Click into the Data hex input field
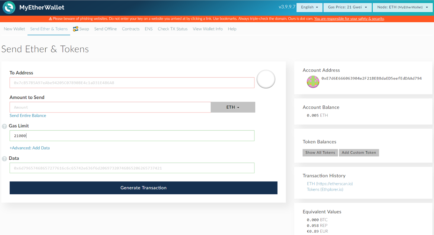The width and height of the screenshot is (434, 235). click(132, 168)
